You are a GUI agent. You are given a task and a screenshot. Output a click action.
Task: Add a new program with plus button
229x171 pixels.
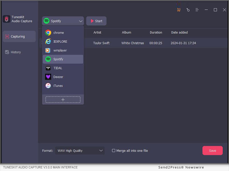63,99
